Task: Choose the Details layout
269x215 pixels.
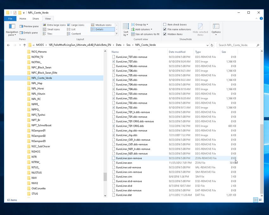Action: (x=103, y=29)
